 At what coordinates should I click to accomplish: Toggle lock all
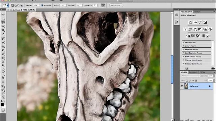196,80
